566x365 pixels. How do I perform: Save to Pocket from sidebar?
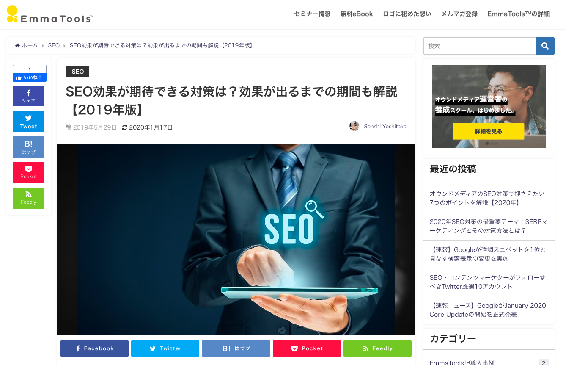click(x=28, y=172)
